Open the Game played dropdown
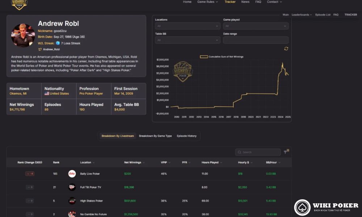 (x=256, y=26)
